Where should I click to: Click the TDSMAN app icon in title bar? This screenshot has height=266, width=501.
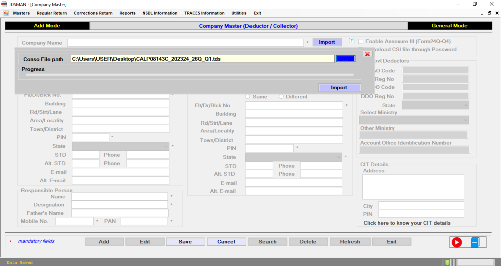click(4, 4)
